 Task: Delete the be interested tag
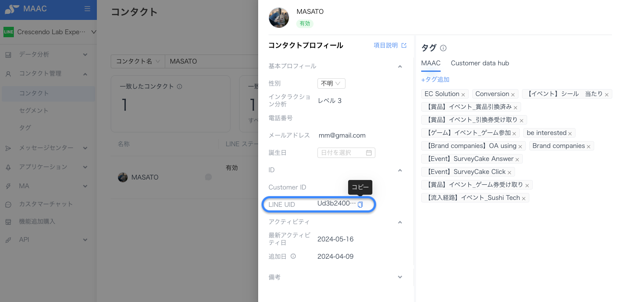(x=570, y=133)
